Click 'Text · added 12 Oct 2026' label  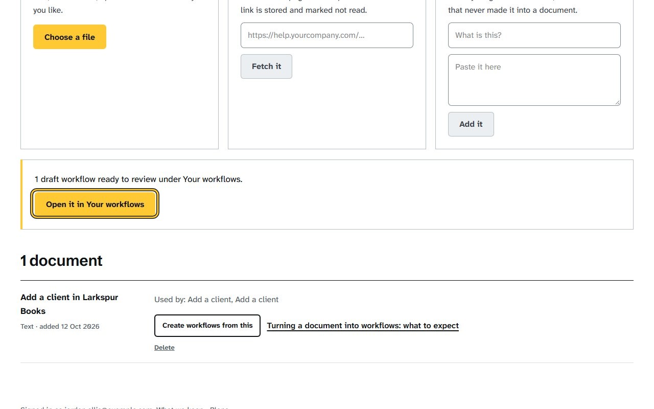point(60,326)
